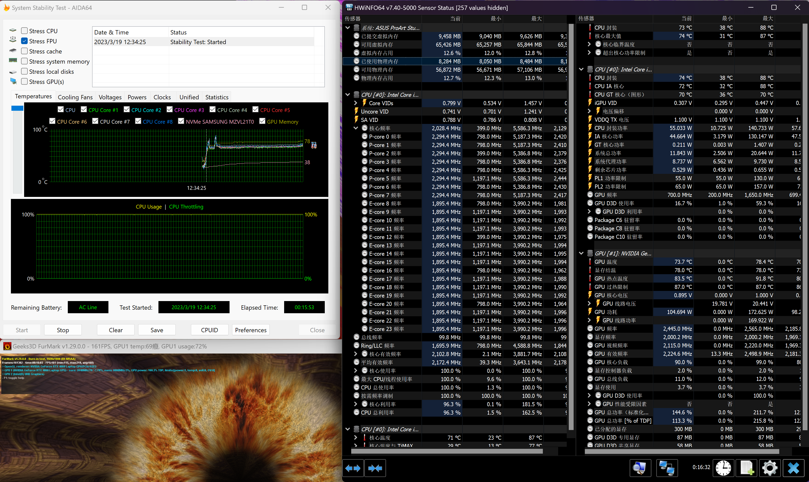Image resolution: width=809 pixels, height=482 pixels.
Task: Expand the GPU D3D 利用率 row
Action: point(589,211)
